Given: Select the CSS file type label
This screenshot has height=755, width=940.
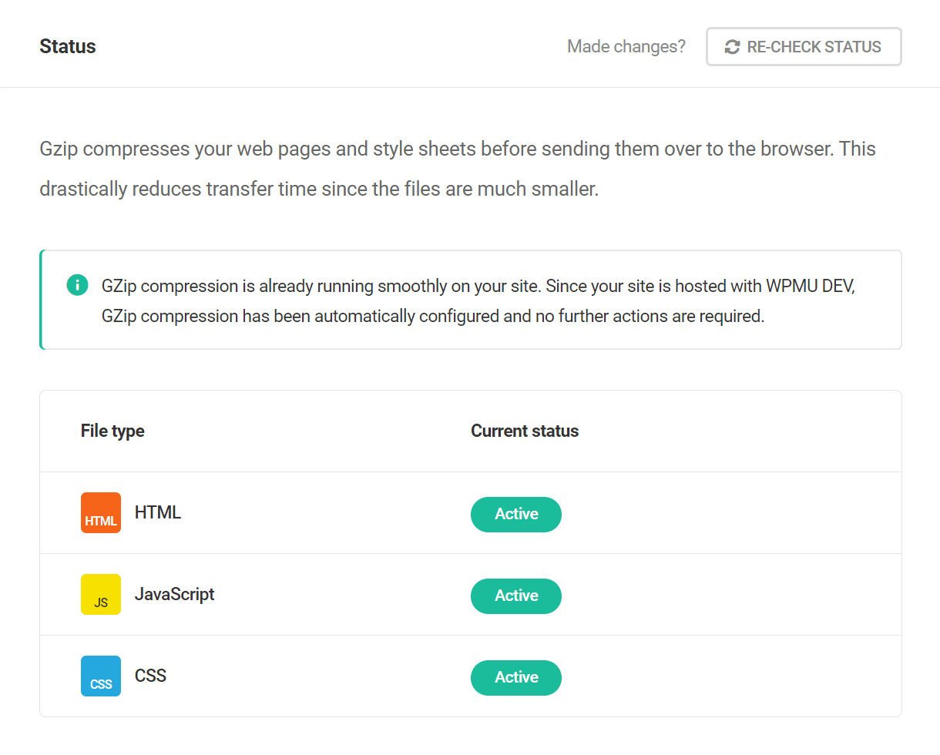Looking at the screenshot, I should (x=151, y=676).
